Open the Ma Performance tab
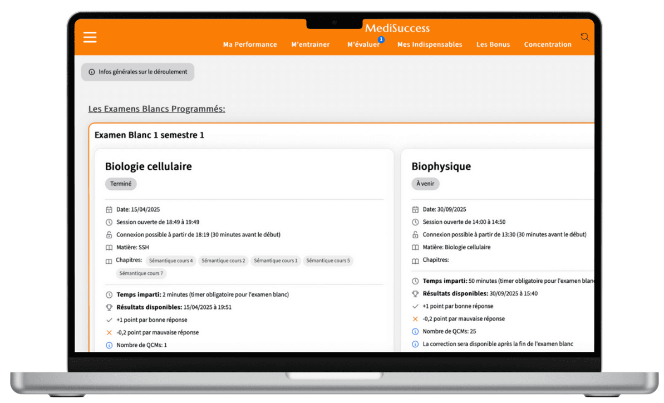Screen dimensions: 664x403 click(250, 45)
